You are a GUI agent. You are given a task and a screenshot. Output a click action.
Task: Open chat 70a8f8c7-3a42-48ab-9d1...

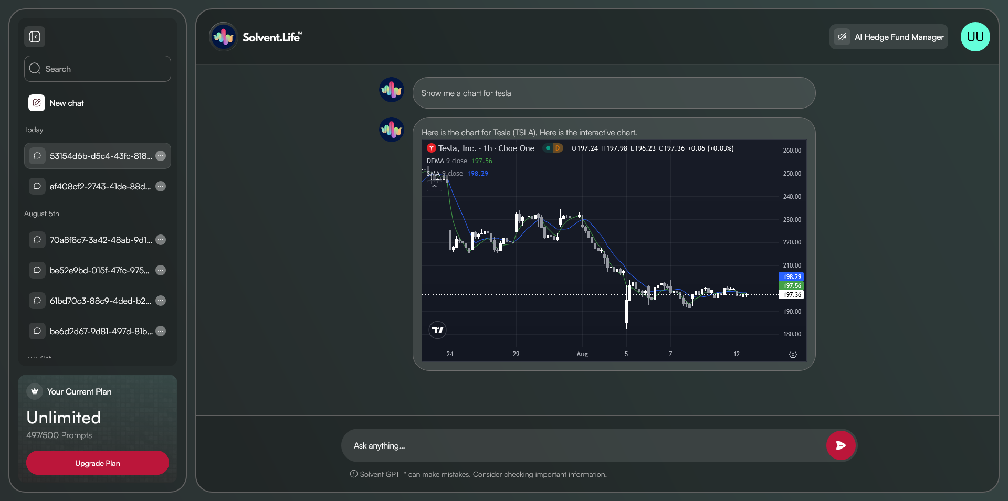point(98,240)
